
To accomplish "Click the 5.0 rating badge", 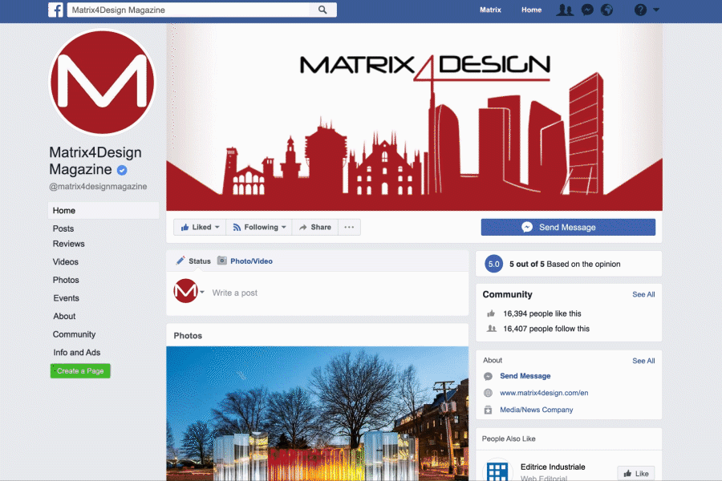I will [x=493, y=264].
